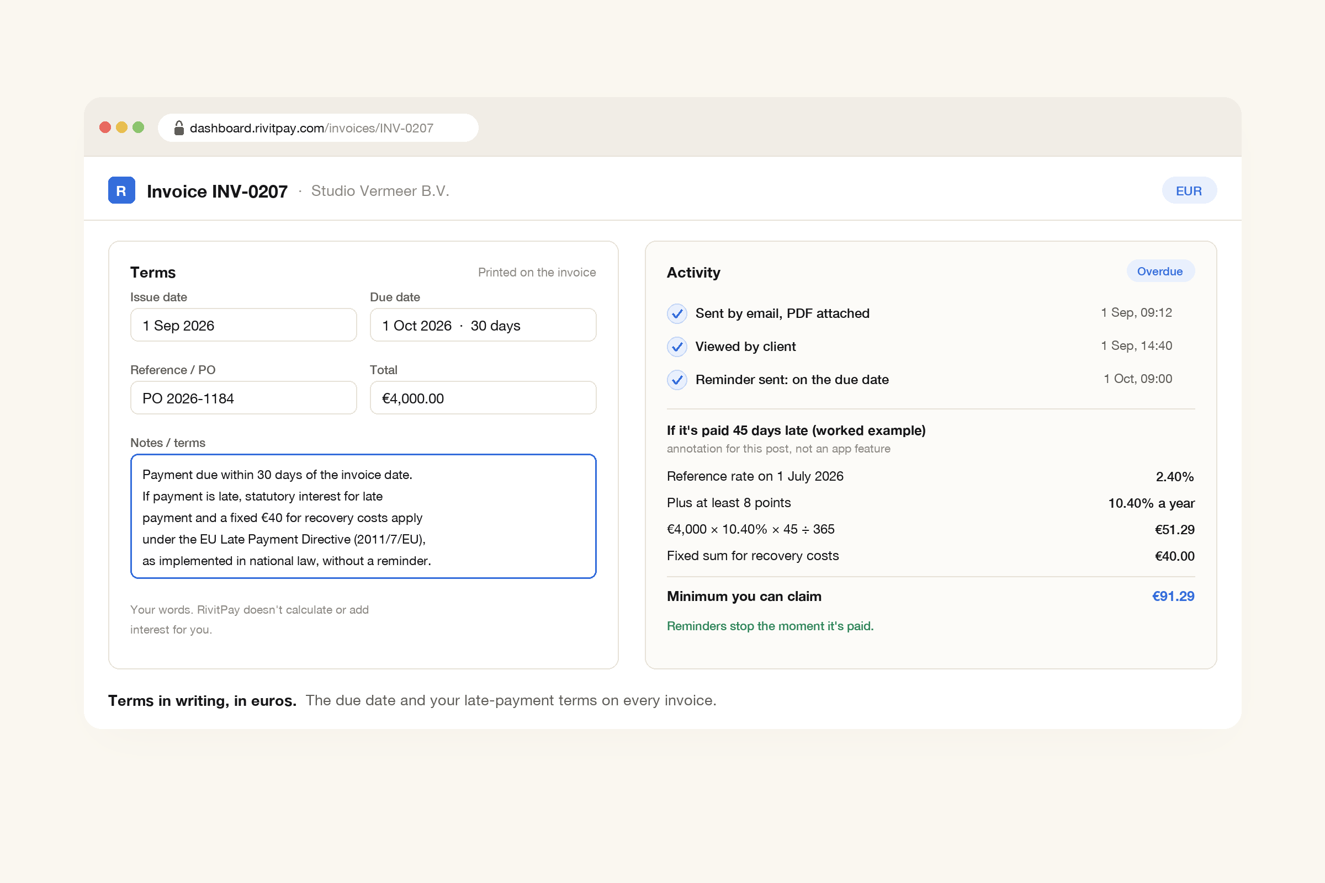The image size is (1325, 883).
Task: Click the checkmark beside Sent by email
Action: pyautogui.click(x=677, y=313)
